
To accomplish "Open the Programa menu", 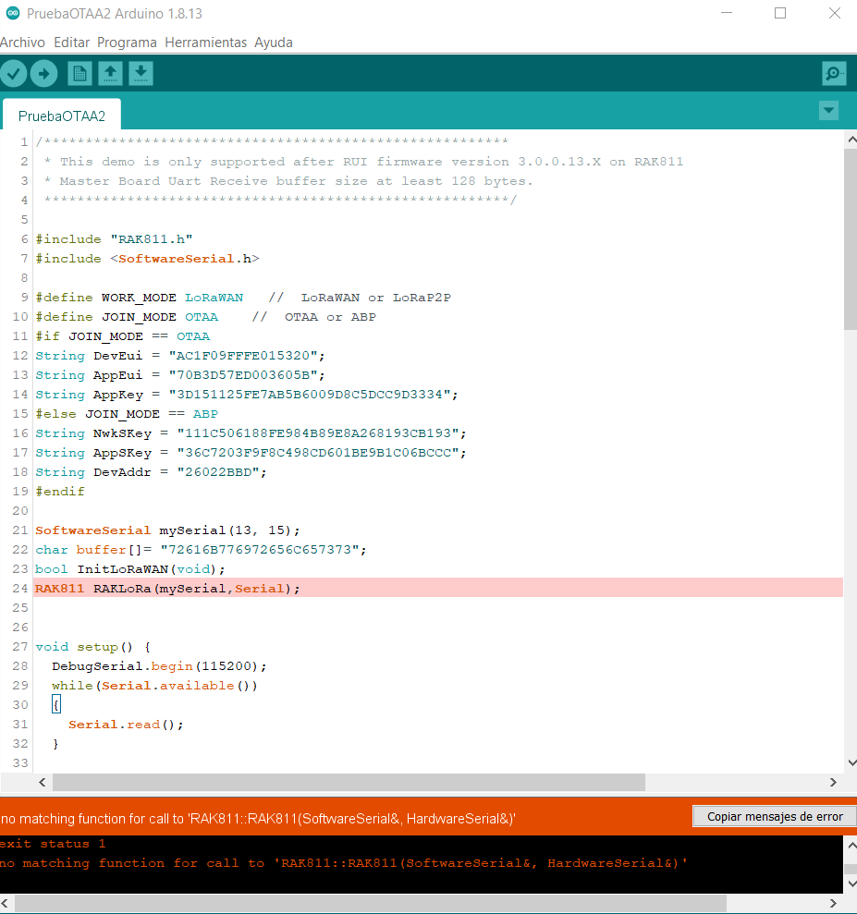I will tap(127, 43).
